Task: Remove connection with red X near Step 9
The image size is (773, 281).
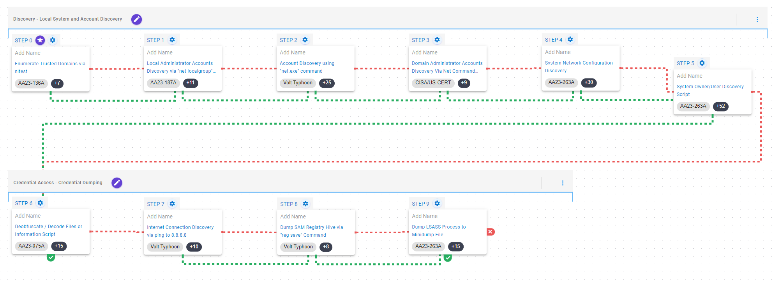Action: click(491, 232)
